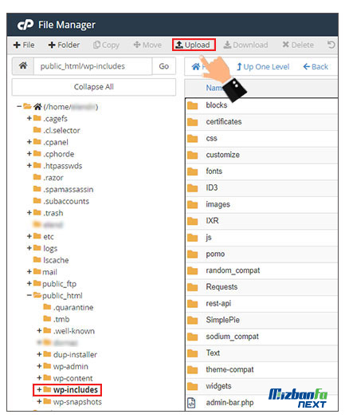Click the fonts folder icon

pyautogui.click(x=192, y=172)
